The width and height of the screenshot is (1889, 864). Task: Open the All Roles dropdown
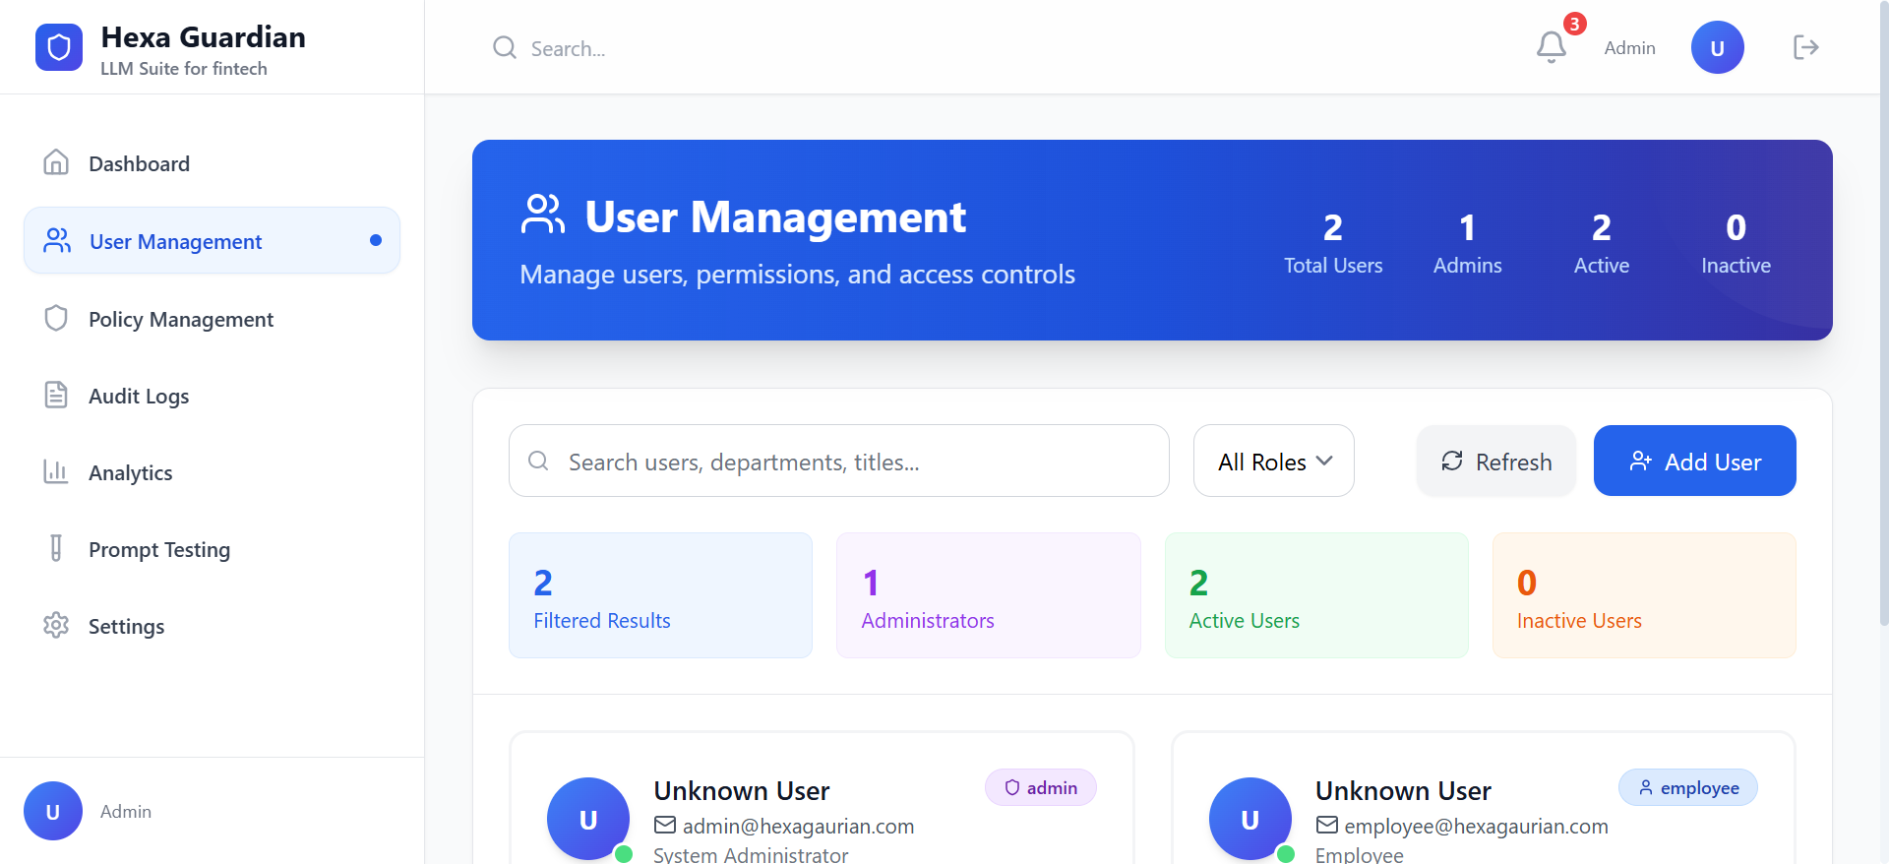[1273, 462]
